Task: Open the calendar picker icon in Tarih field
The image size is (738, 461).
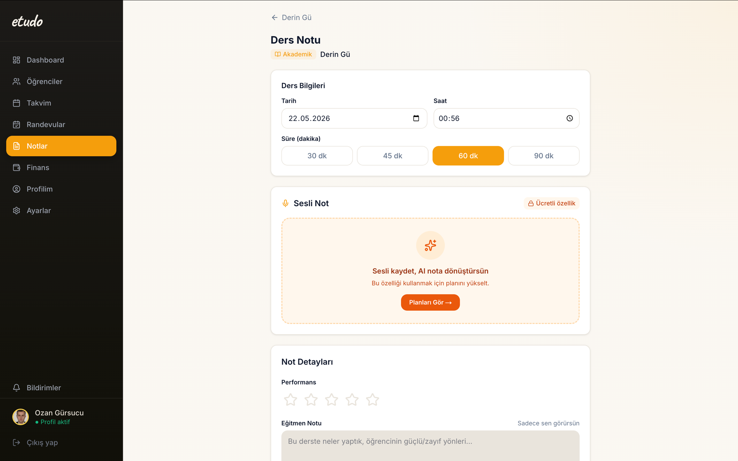Action: (416, 118)
